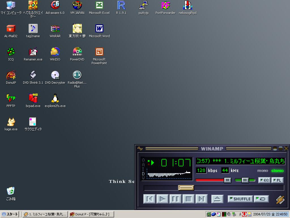
Task: Toggle Winamp SHUFFLE mode
Action: (240, 199)
